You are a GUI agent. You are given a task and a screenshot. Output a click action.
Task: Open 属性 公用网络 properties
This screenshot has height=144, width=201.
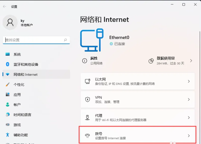pyautogui.click(x=93, y=60)
